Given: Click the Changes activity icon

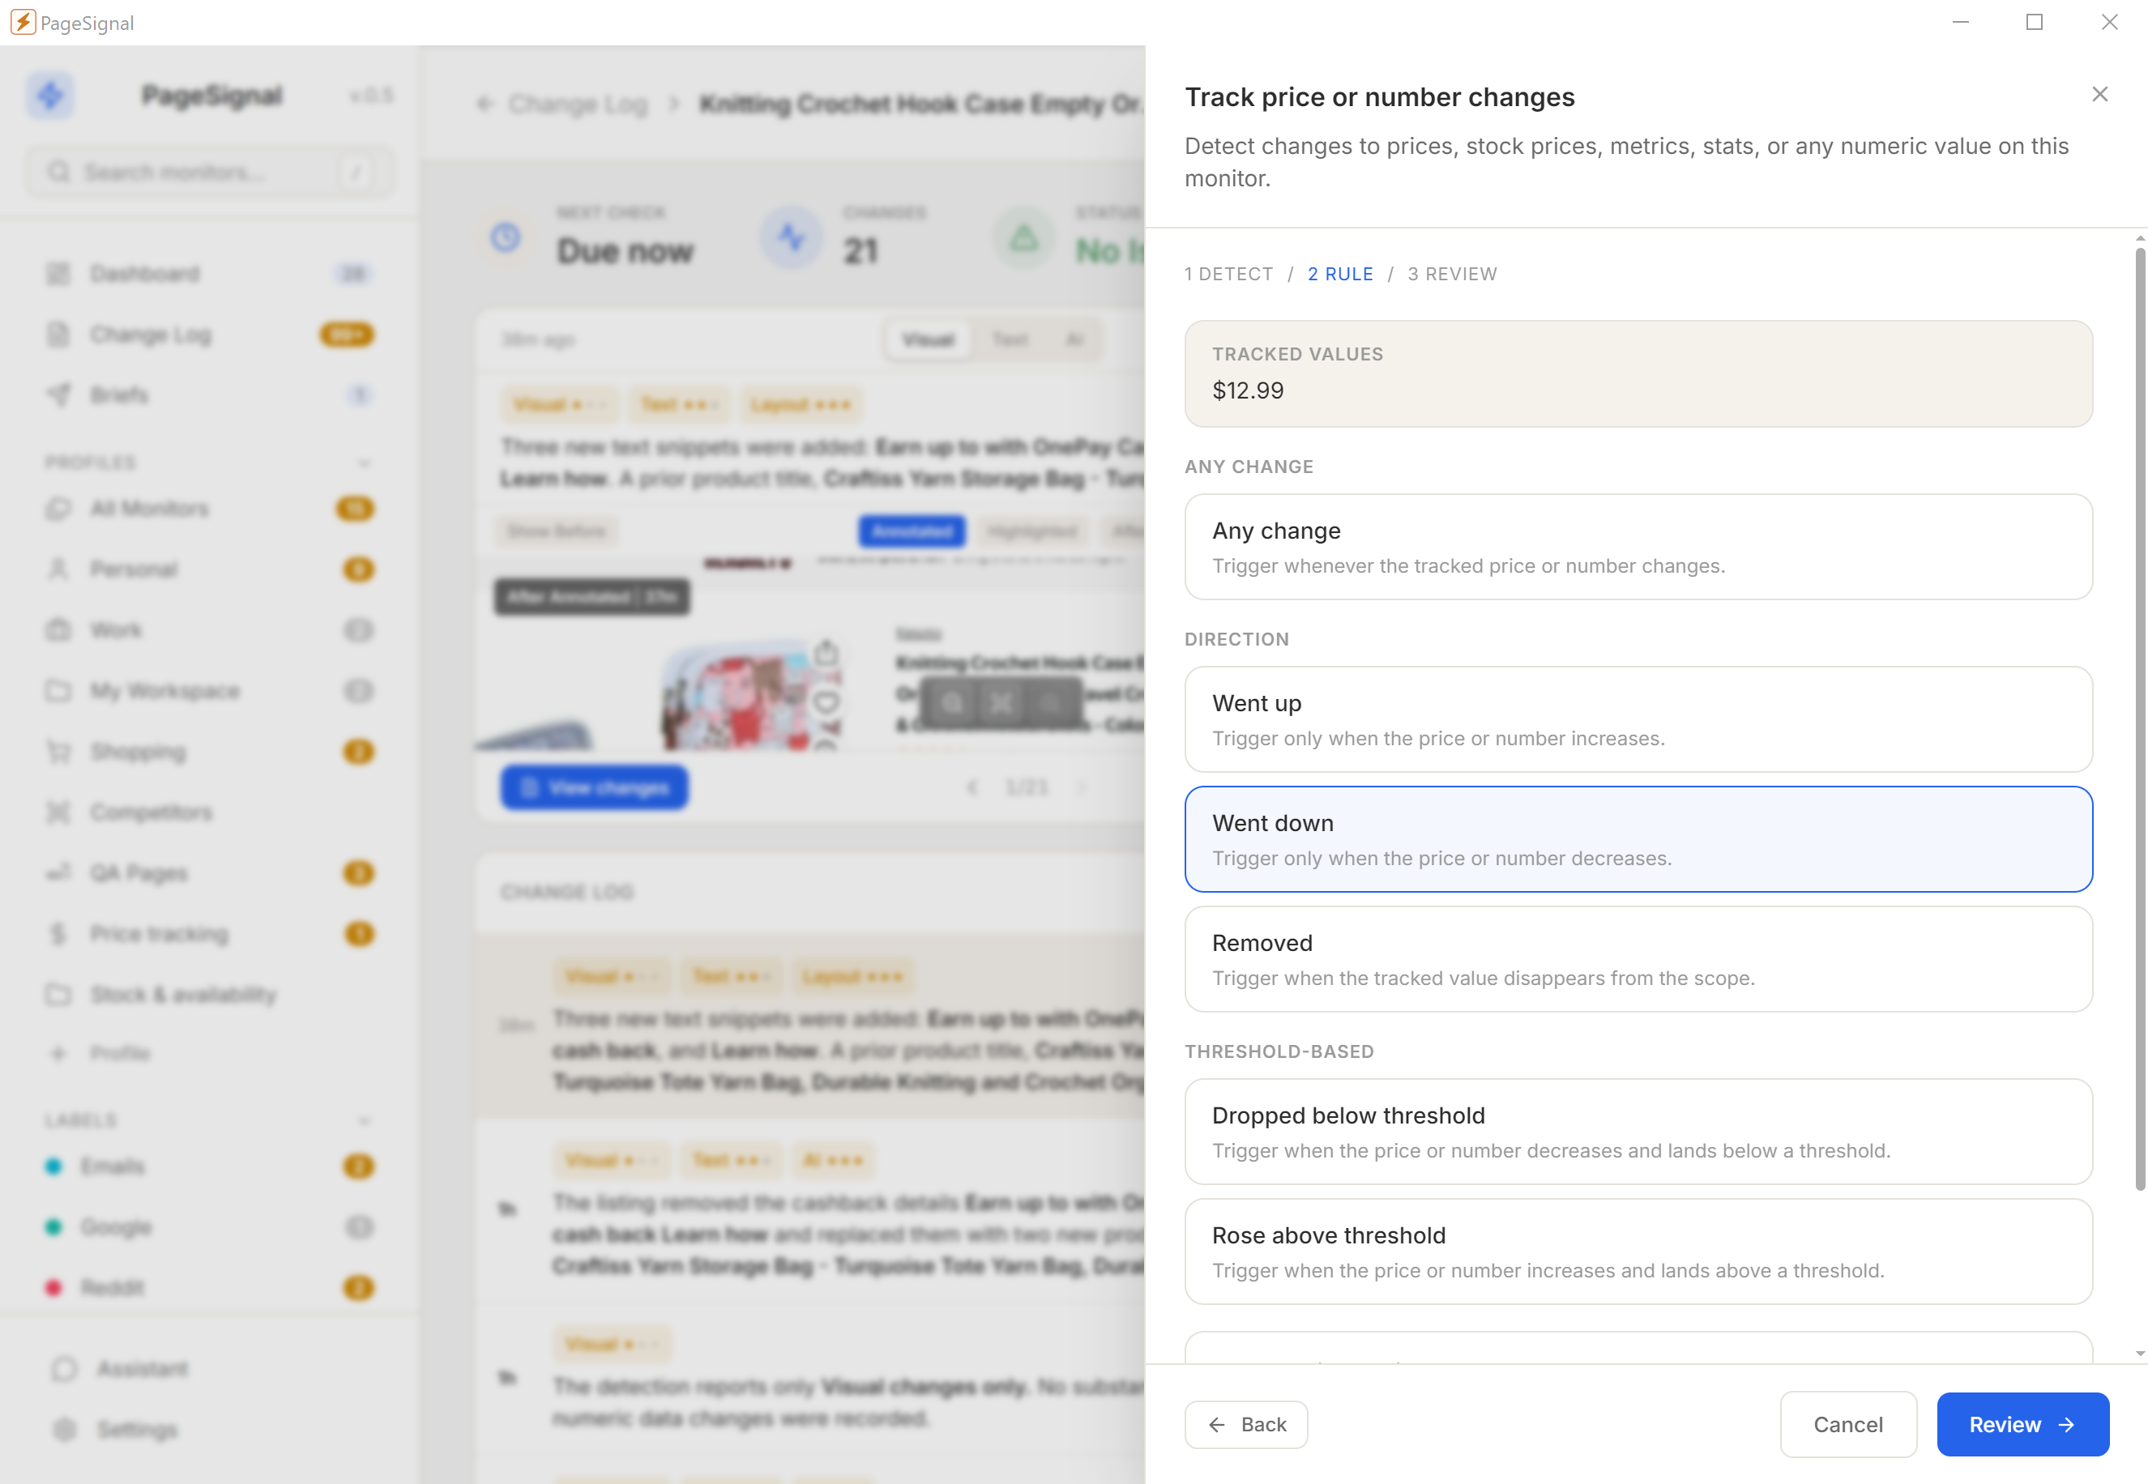Looking at the screenshot, I should [x=792, y=238].
